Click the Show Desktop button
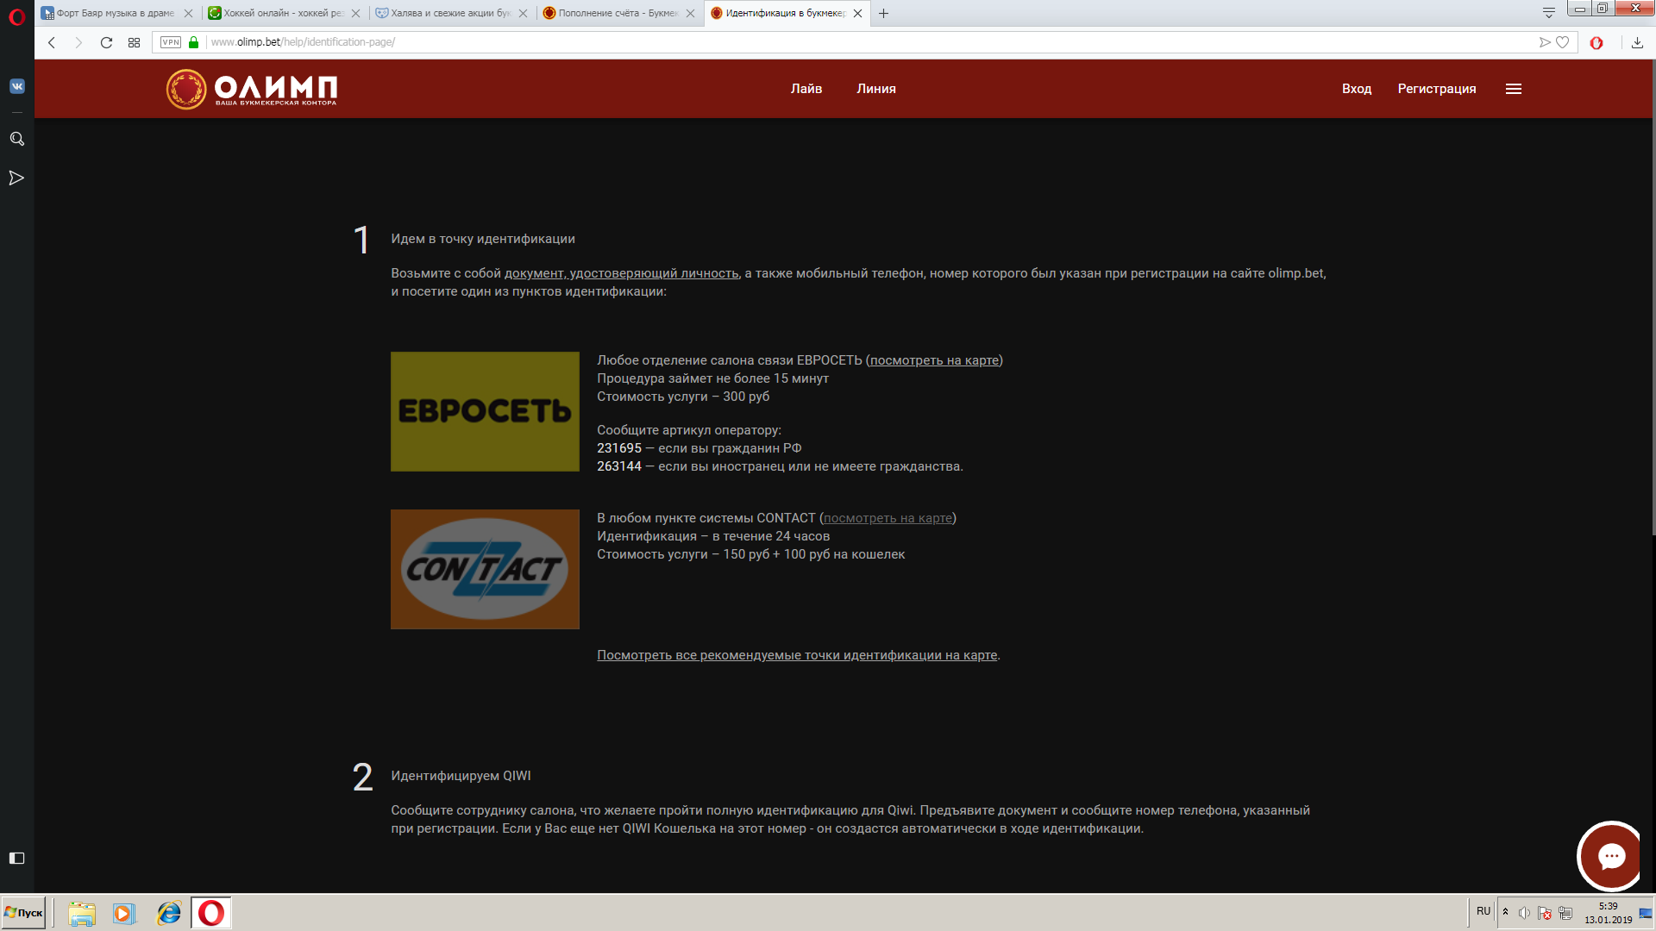Viewport: 1656px width, 931px height. (1647, 913)
